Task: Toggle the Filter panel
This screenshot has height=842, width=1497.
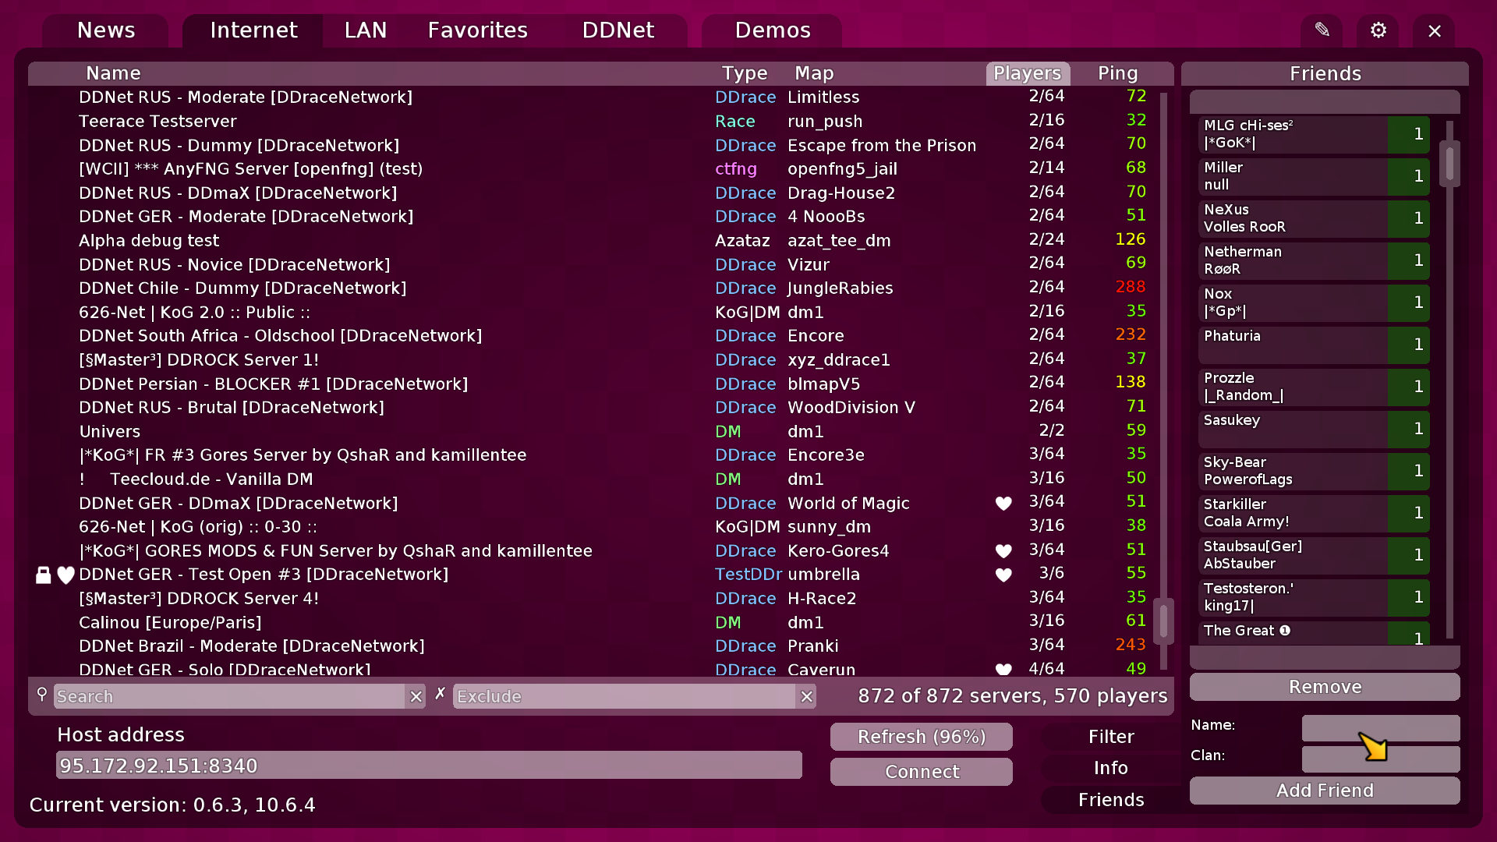Action: [1110, 737]
